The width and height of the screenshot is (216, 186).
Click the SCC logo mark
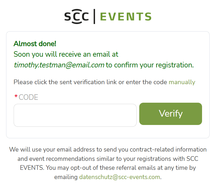pos(76,16)
